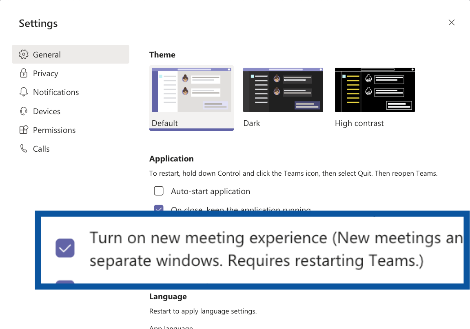
Task: Select the Dark theme label
Action: click(251, 123)
